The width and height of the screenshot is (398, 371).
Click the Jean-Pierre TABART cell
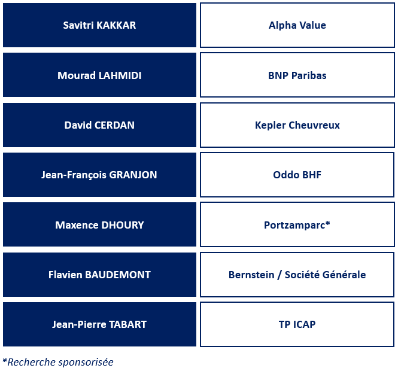click(x=99, y=324)
